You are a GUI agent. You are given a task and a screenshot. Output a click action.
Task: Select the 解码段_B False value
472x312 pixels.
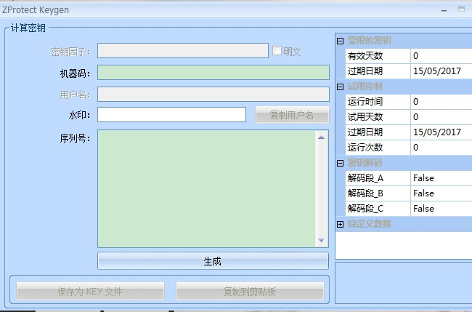(x=442, y=193)
